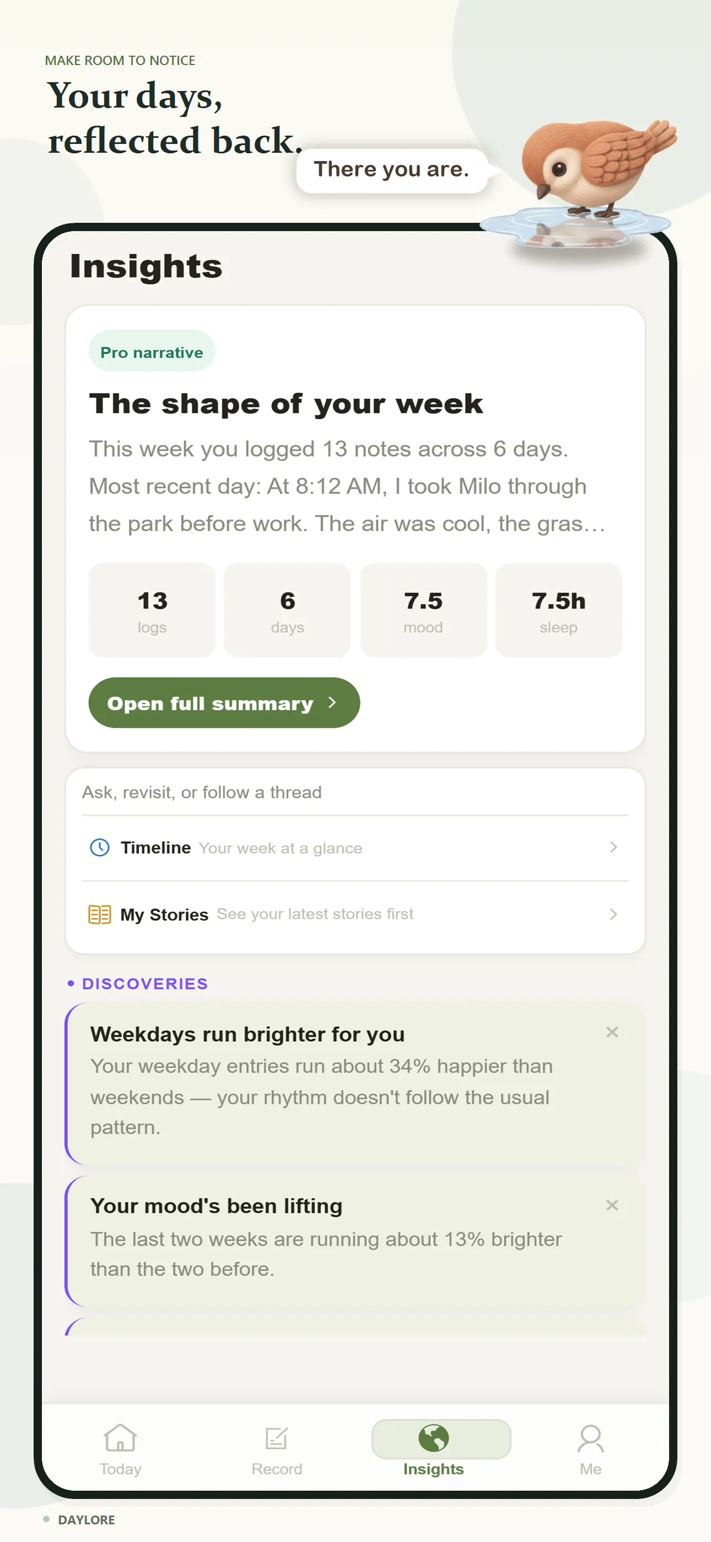The image size is (711, 1542).
Task: Open the Me profile icon
Action: coord(591,1438)
